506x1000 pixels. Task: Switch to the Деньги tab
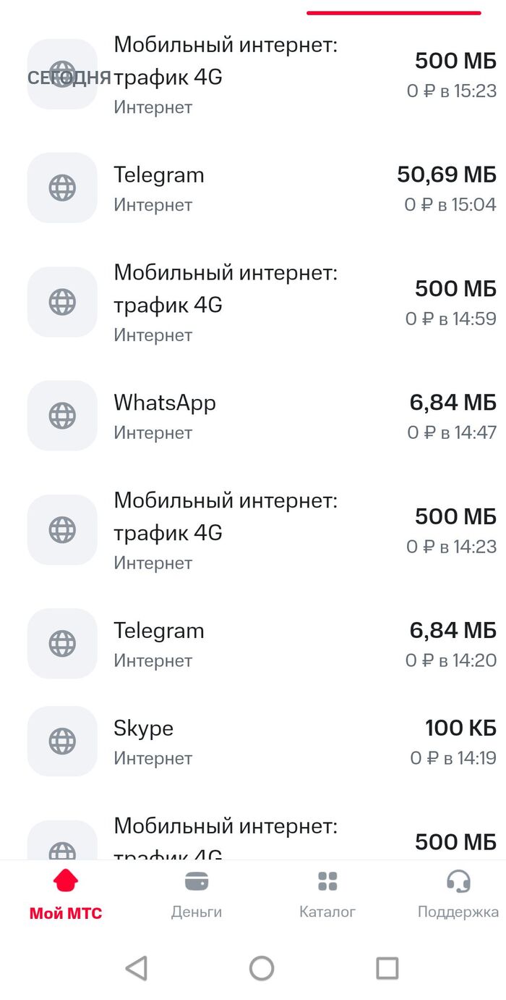(x=197, y=894)
